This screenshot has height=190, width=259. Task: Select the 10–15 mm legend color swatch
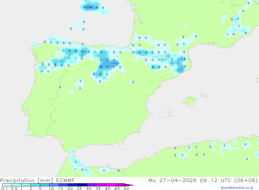pos(54,185)
